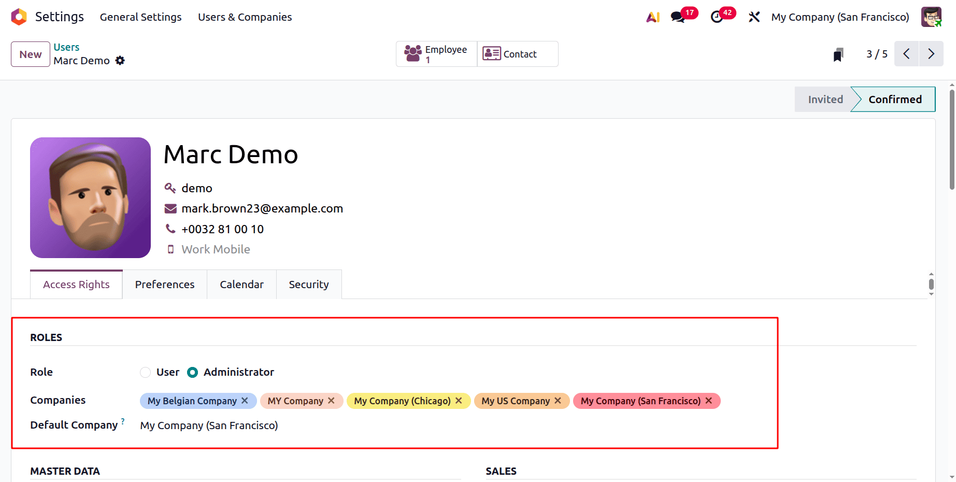This screenshot has height=482, width=956.
Task: Open the Employee smart button
Action: [436, 53]
